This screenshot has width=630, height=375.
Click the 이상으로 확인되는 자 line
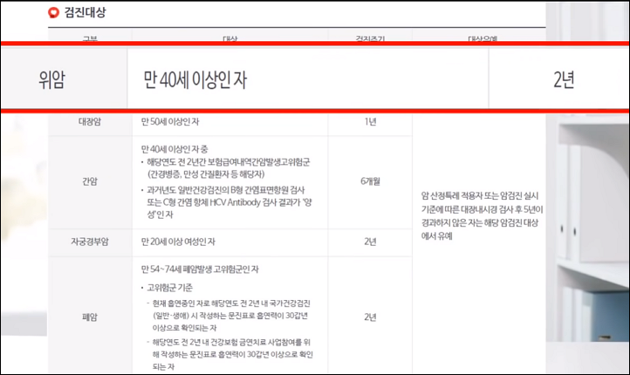(x=184, y=328)
